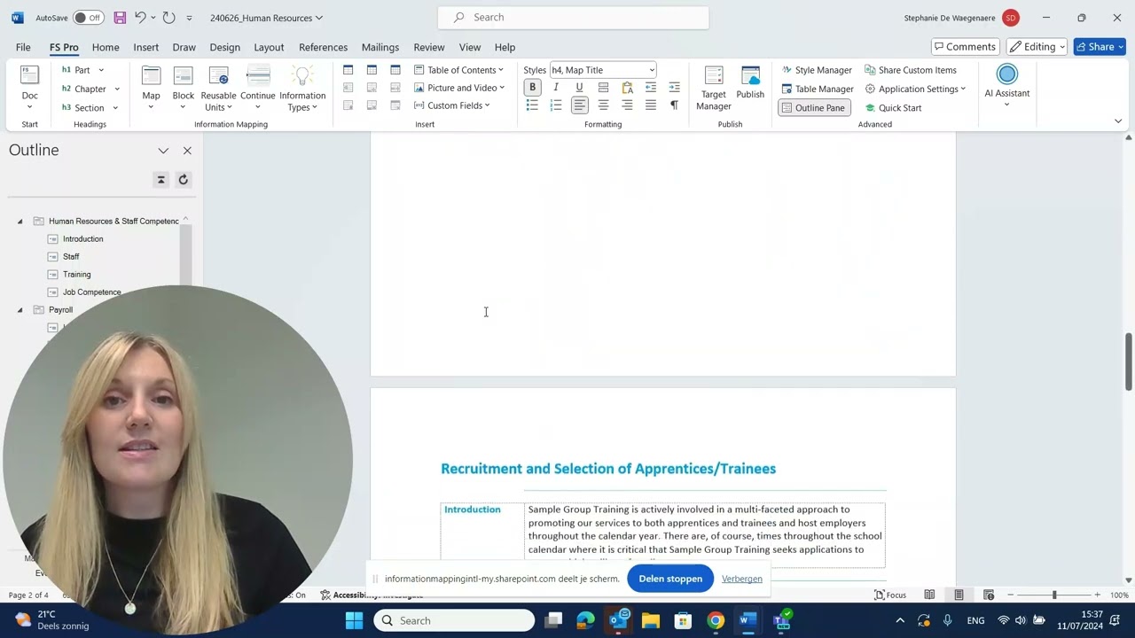Click the increase indent icon
The image size is (1135, 638).
tap(674, 88)
